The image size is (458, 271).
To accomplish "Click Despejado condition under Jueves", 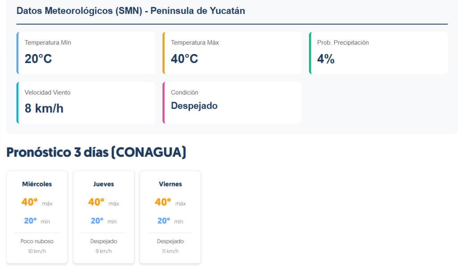I will tap(104, 241).
